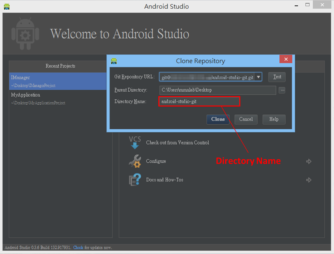This screenshot has width=334, height=254.
Task: Click the Recent Projects header
Action: [61, 66]
